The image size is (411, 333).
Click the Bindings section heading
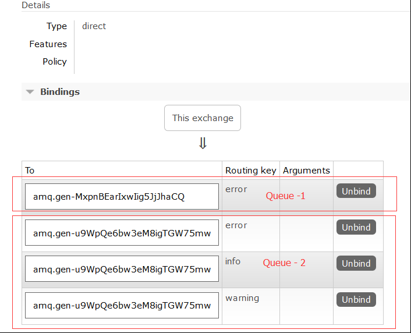click(x=60, y=92)
